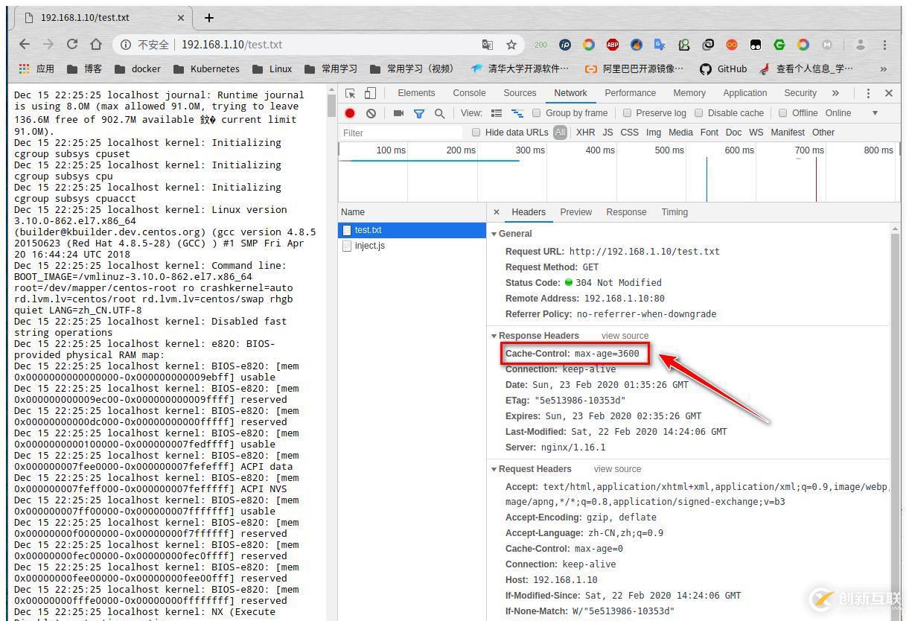Screen dimensions: 909x621
Task: Open the GitHub bookmark
Action: pos(724,69)
